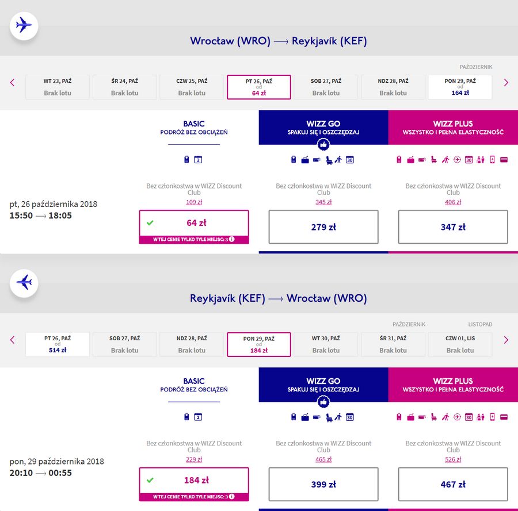Viewport: 518px width, 511px height.
Task: Click outbound WIZZ PLUS payment card icon
Action: click(504, 160)
